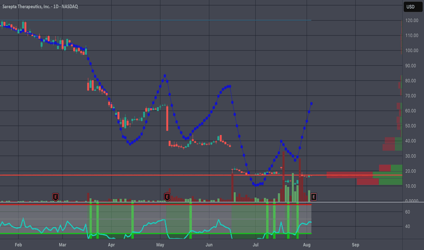Click the earnings marker in August
This screenshot has width=424, height=250.
pyautogui.click(x=313, y=197)
